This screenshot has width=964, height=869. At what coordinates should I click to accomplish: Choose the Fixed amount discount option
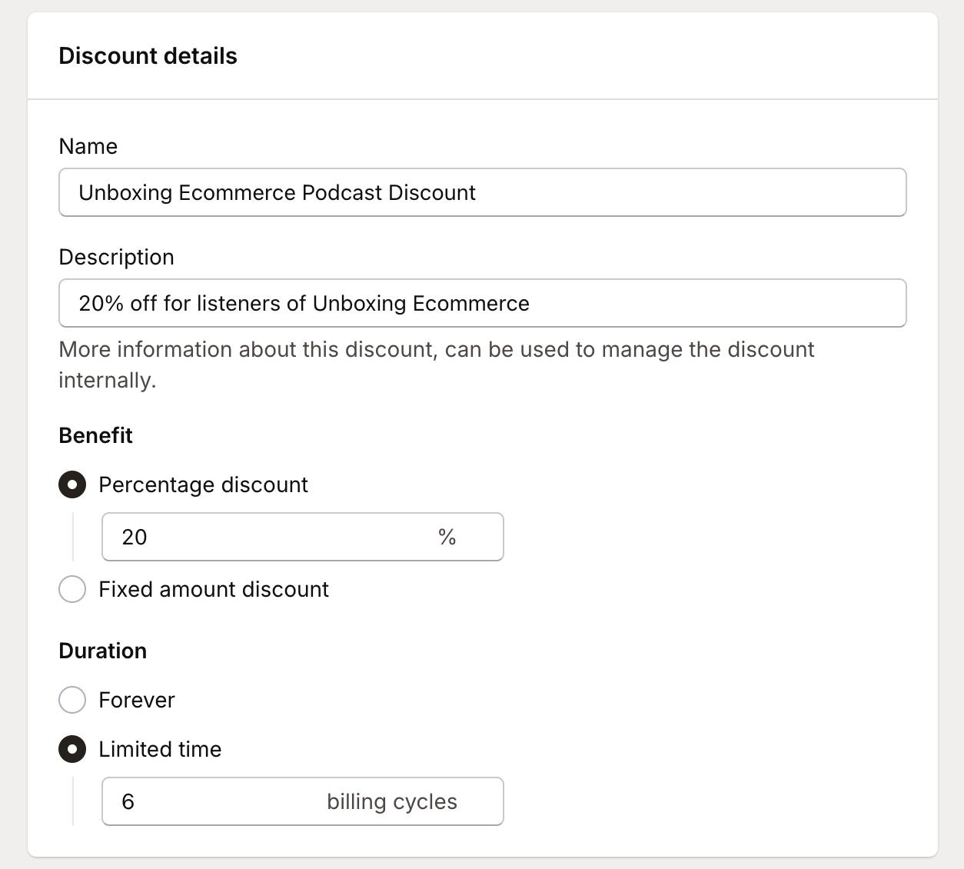tap(71, 589)
